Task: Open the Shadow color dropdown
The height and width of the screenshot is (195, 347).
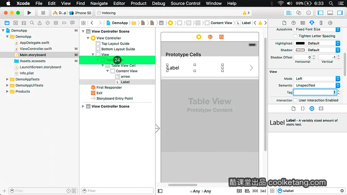Action: coord(323,50)
